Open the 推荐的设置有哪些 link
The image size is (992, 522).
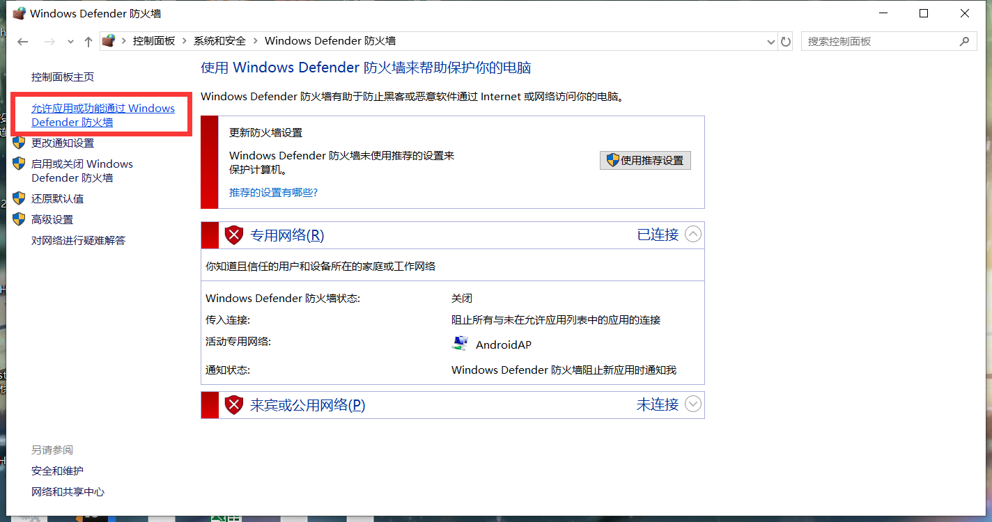point(273,192)
